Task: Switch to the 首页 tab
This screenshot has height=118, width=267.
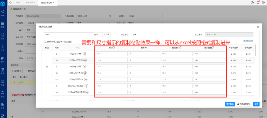Action: (18, 2)
